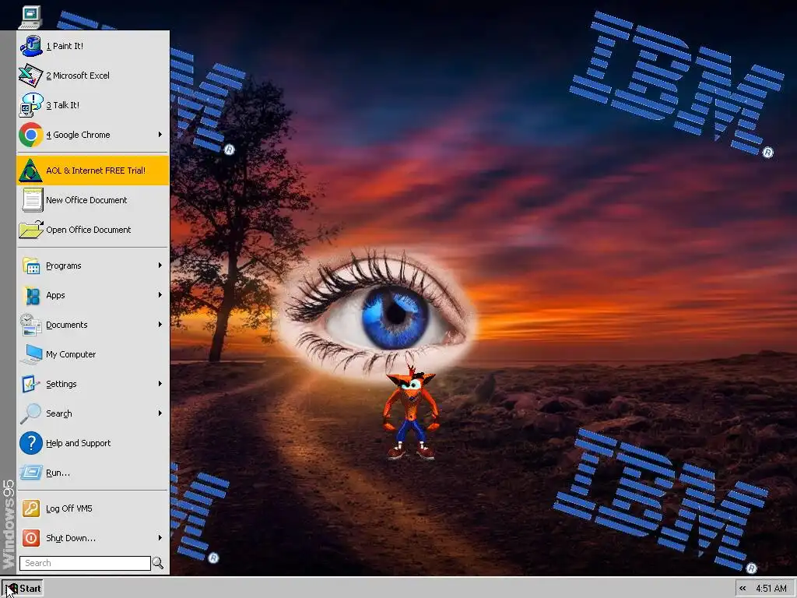Click the Open Office Document folder icon
The width and height of the screenshot is (797, 598).
pos(31,230)
